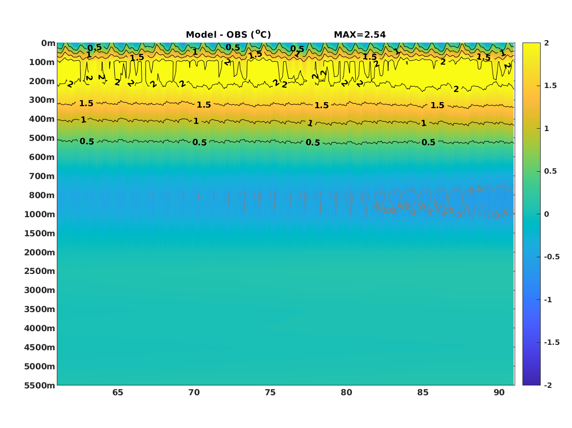The width and height of the screenshot is (572, 428).
Task: Pick the '2000m' depth axis label
Action: pyautogui.click(x=40, y=252)
